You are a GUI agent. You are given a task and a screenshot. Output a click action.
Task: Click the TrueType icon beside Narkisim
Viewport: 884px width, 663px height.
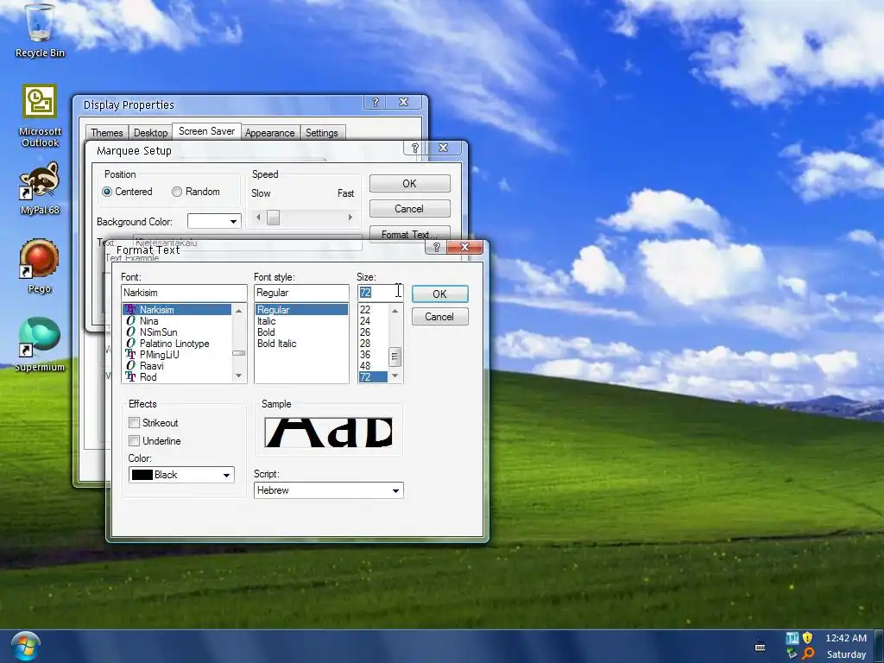(x=130, y=310)
